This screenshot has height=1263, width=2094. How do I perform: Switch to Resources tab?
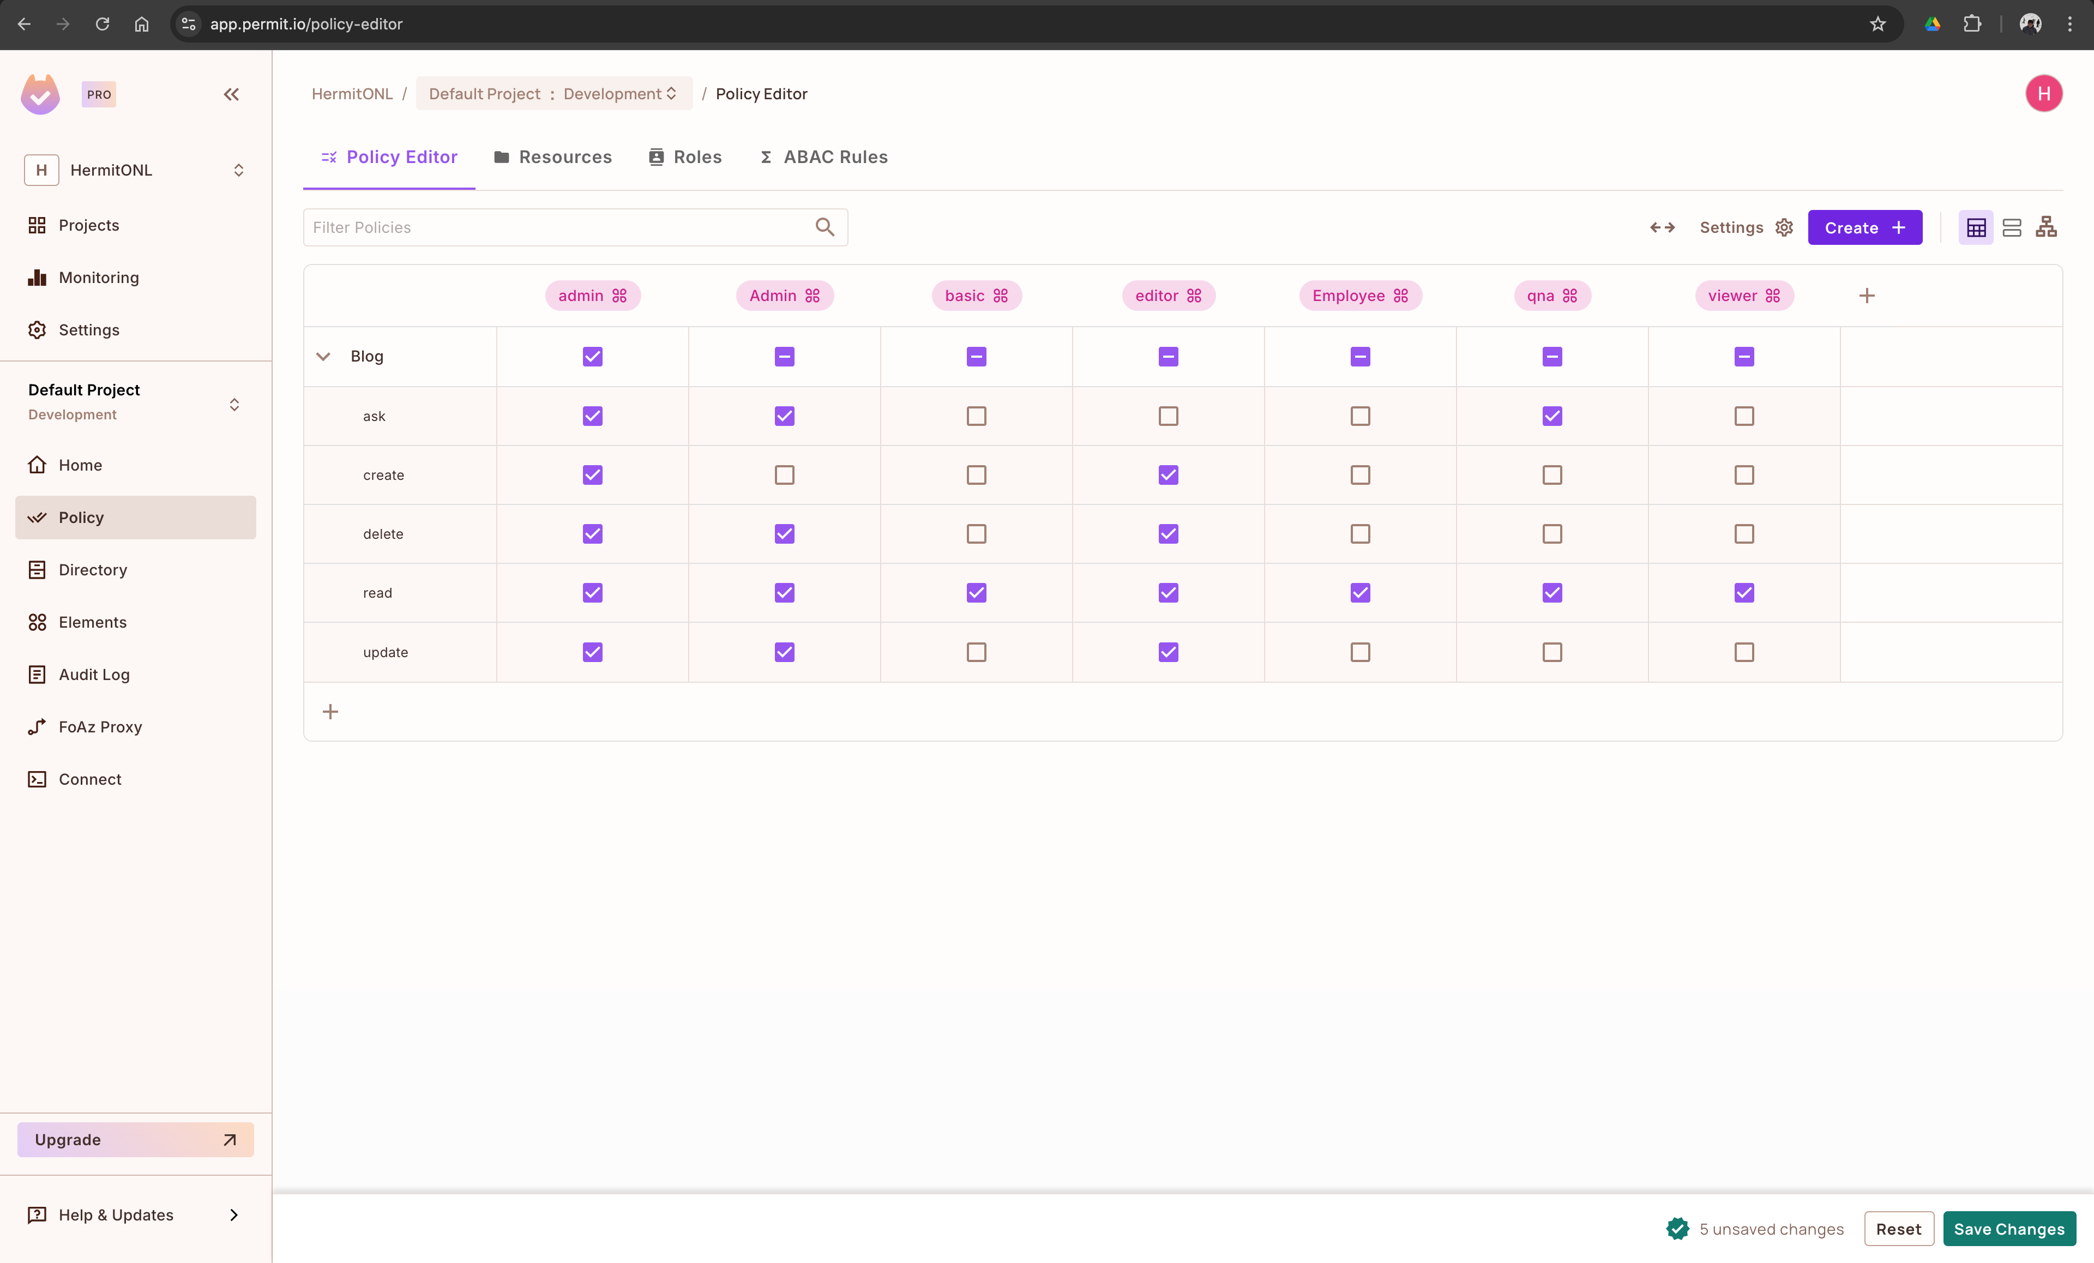click(552, 157)
